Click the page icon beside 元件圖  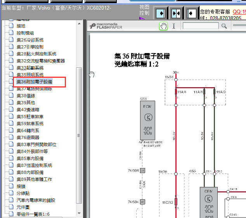[11, 207]
